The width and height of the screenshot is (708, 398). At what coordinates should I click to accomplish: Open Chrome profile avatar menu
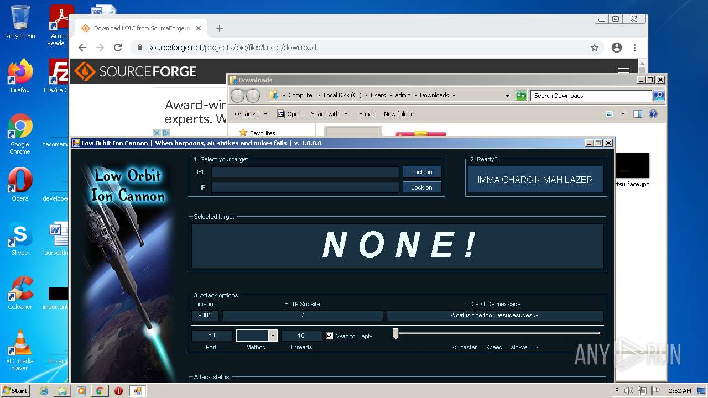click(x=617, y=48)
